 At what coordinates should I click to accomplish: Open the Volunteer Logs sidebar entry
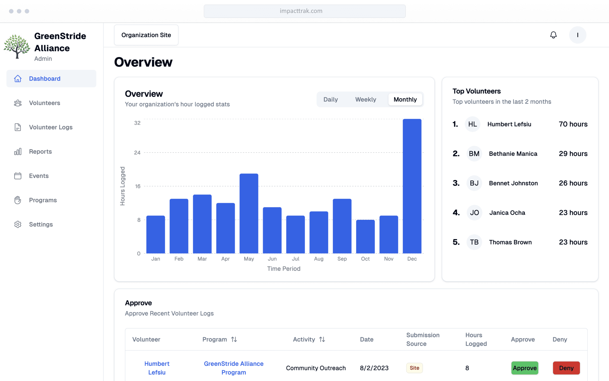[51, 127]
